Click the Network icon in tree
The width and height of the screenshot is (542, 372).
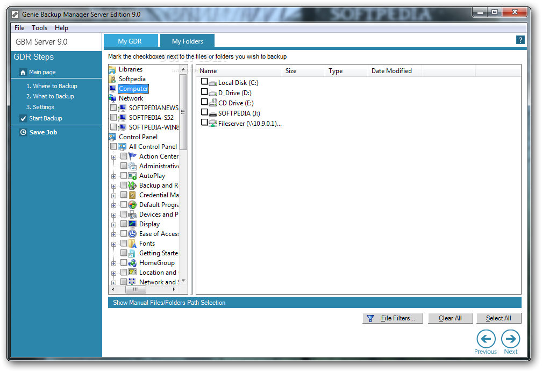click(112, 98)
